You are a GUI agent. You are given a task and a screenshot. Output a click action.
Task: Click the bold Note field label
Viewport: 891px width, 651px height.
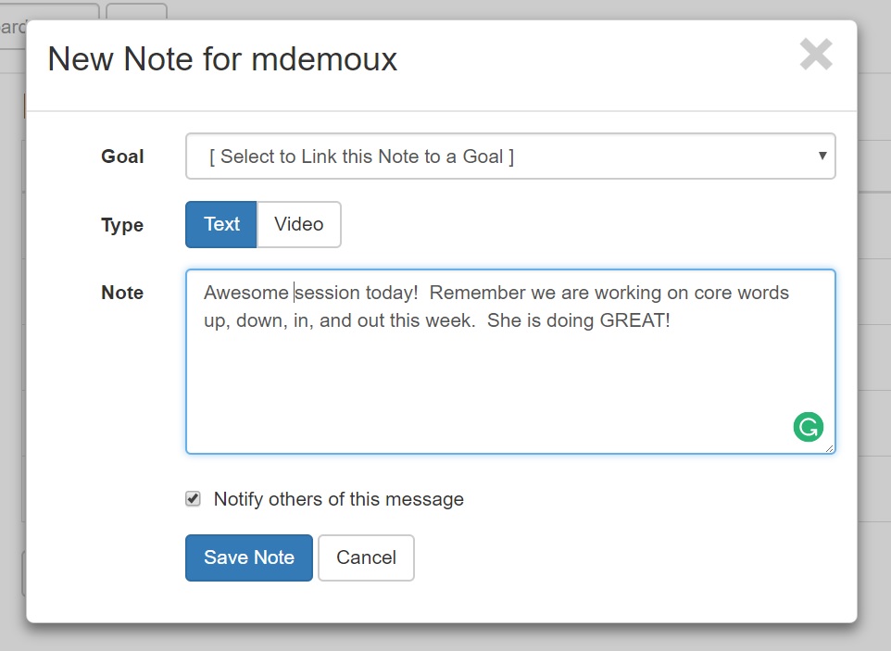coord(122,293)
